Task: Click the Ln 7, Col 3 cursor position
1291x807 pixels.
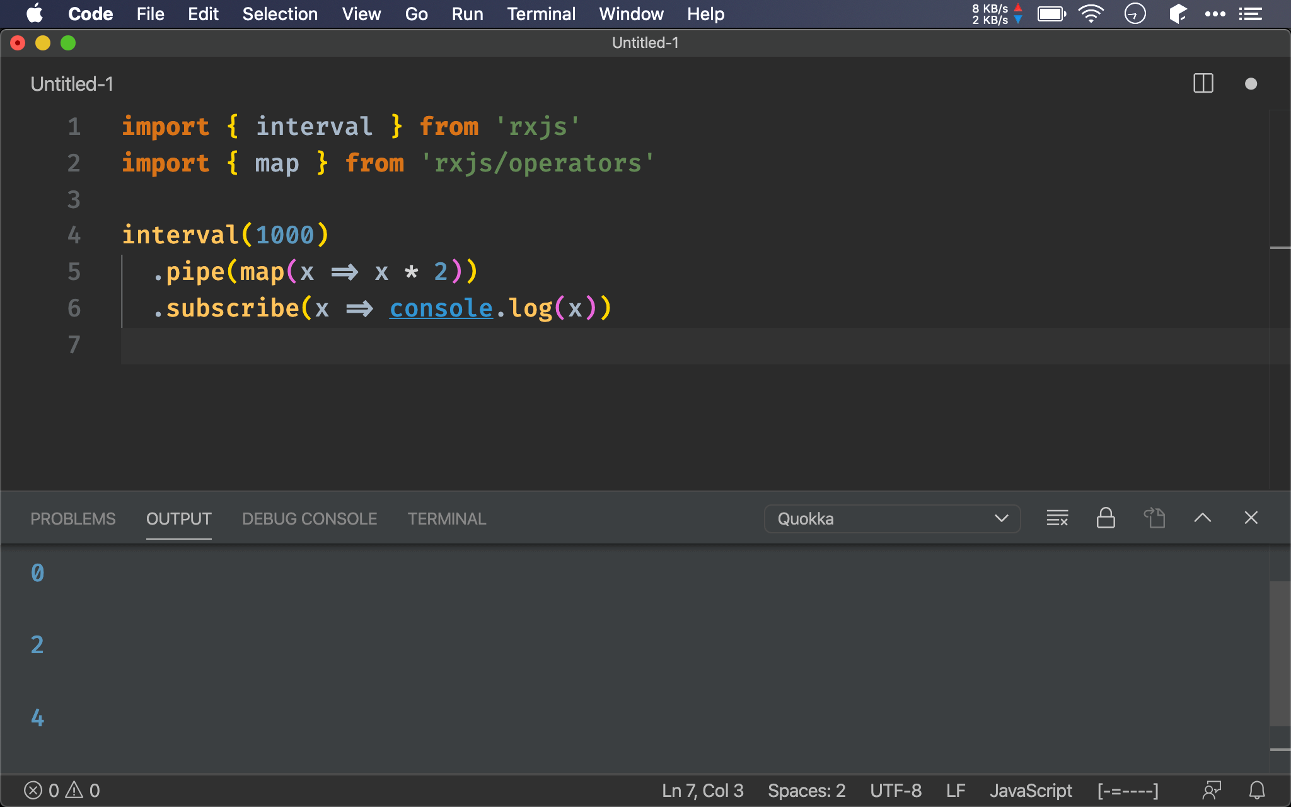Action: (702, 791)
